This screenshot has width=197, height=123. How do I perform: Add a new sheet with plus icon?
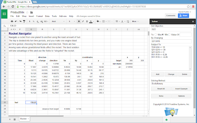click(10, 119)
